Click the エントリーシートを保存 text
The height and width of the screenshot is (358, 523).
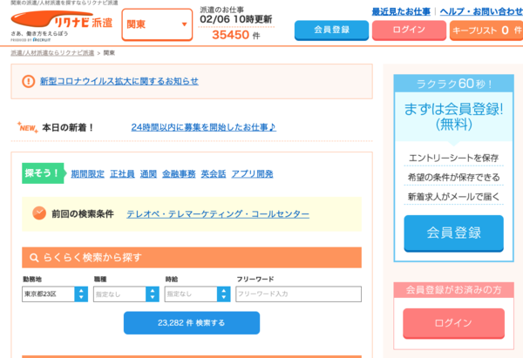click(x=453, y=158)
